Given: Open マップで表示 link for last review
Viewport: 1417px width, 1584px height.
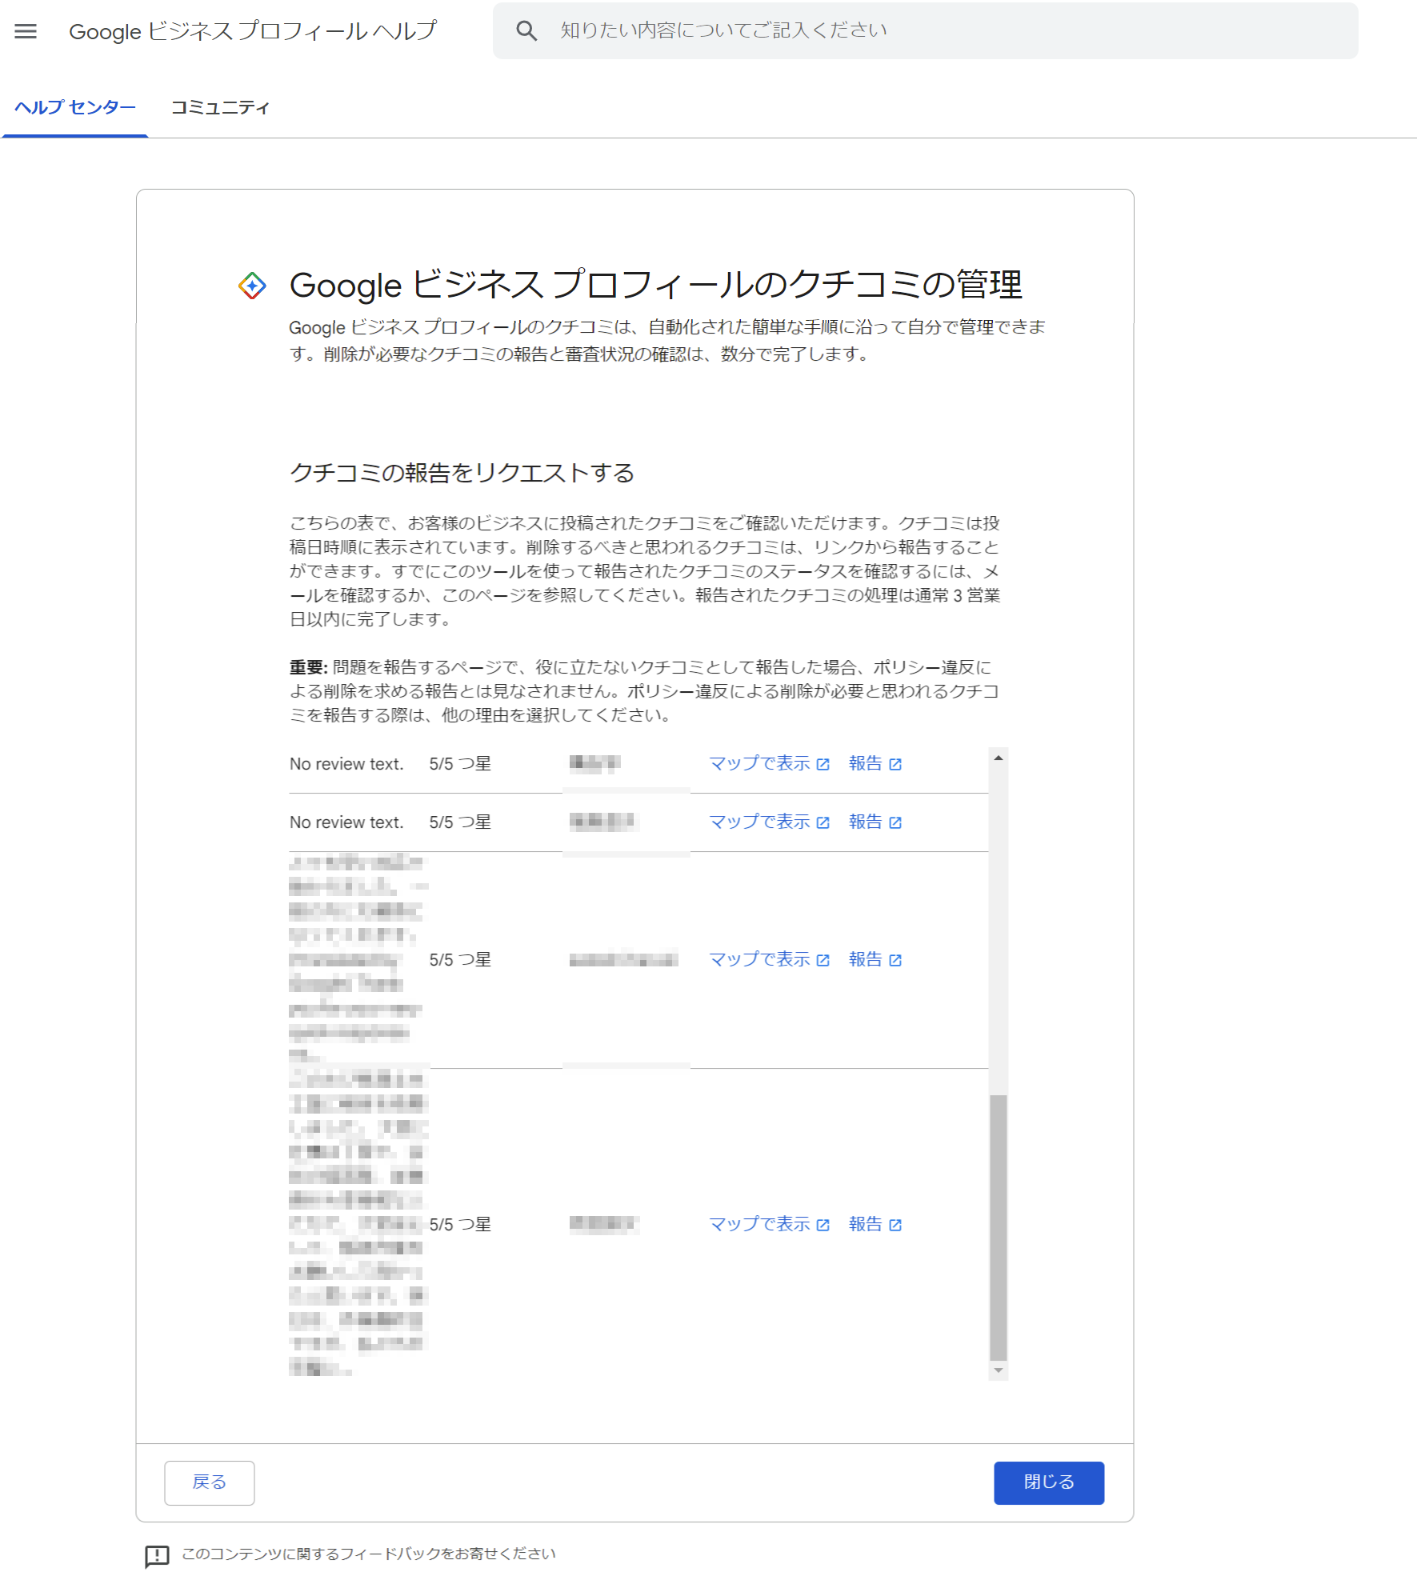Looking at the screenshot, I should [x=759, y=1224].
